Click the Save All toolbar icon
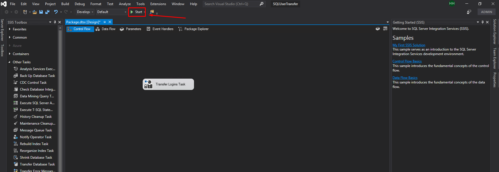This screenshot has height=172, width=499. coord(47,12)
